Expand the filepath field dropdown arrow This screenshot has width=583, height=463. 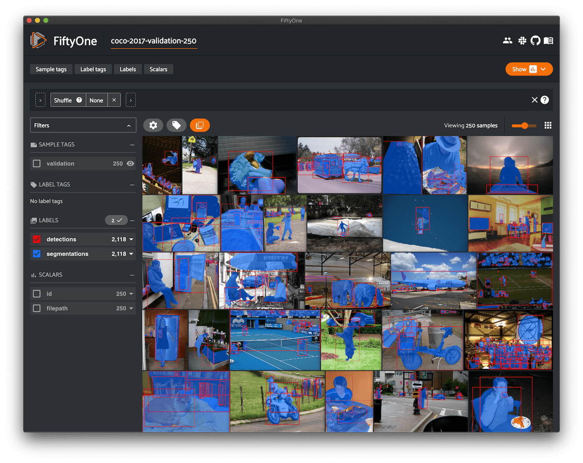click(131, 309)
